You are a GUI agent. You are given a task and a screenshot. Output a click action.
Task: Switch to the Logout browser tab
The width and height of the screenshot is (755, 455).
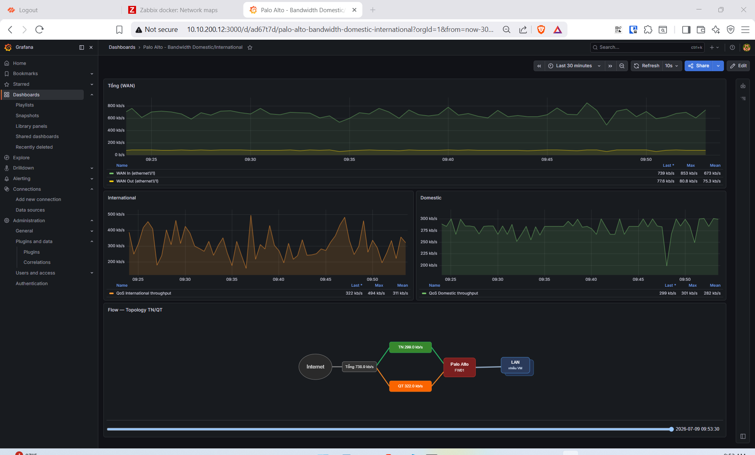click(28, 10)
